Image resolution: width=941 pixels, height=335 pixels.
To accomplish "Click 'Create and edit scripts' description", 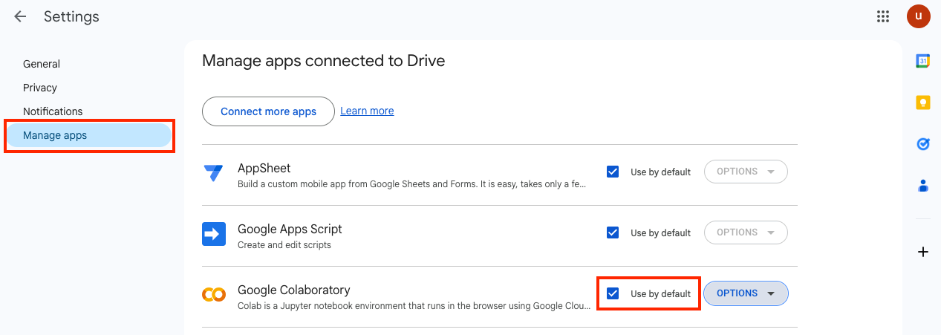I will point(284,244).
